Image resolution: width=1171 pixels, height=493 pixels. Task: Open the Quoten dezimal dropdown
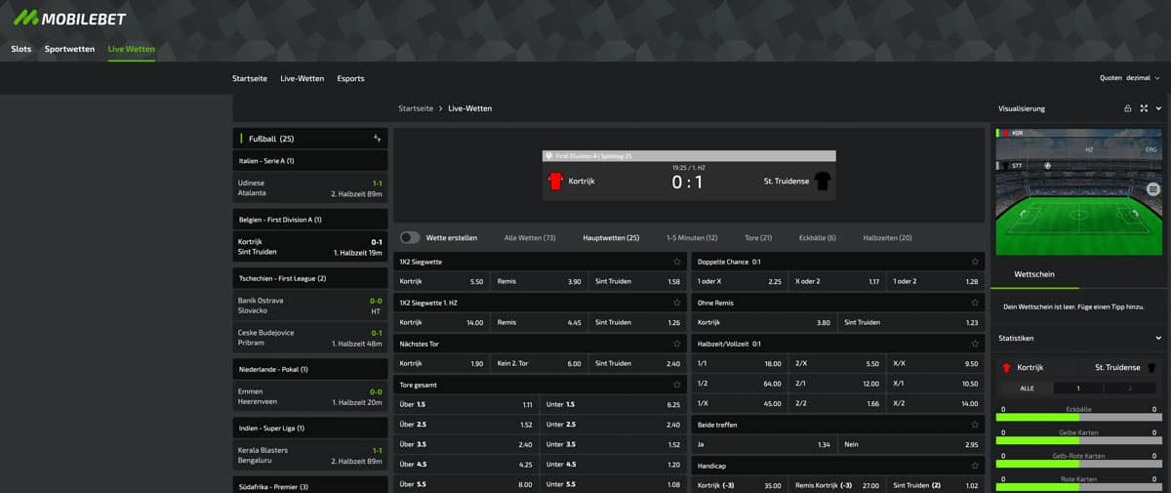pos(1130,78)
